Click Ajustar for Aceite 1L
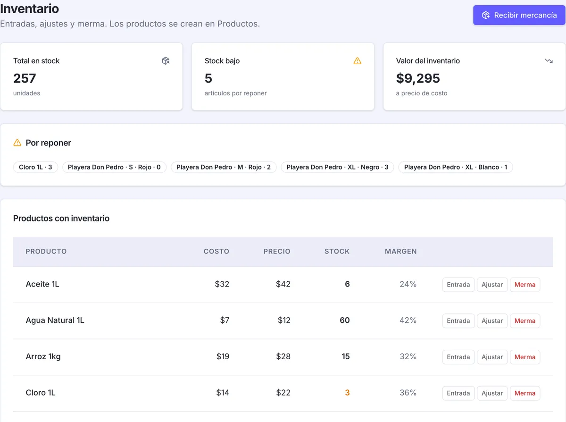Screen dimensions: 566x422 492,285
